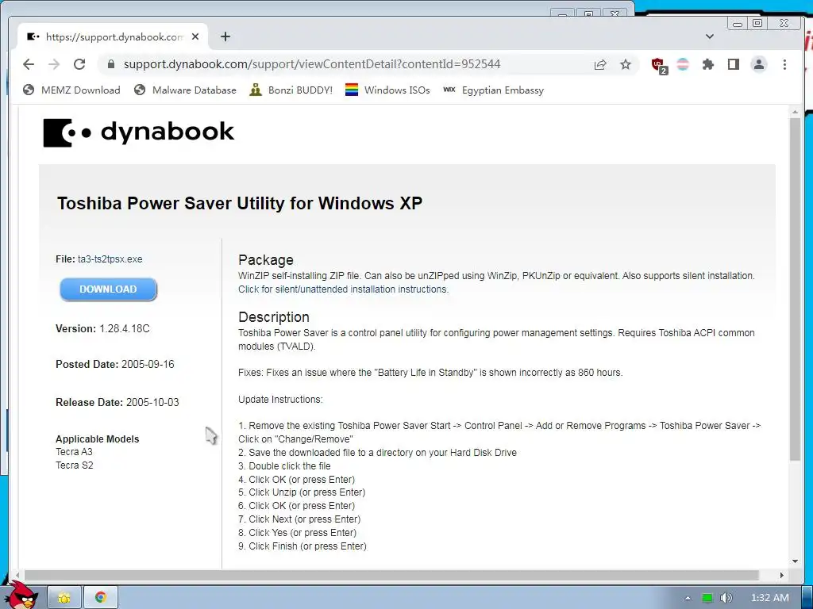Image resolution: width=813 pixels, height=609 pixels.
Task: Open a new tab
Action: [x=225, y=36]
